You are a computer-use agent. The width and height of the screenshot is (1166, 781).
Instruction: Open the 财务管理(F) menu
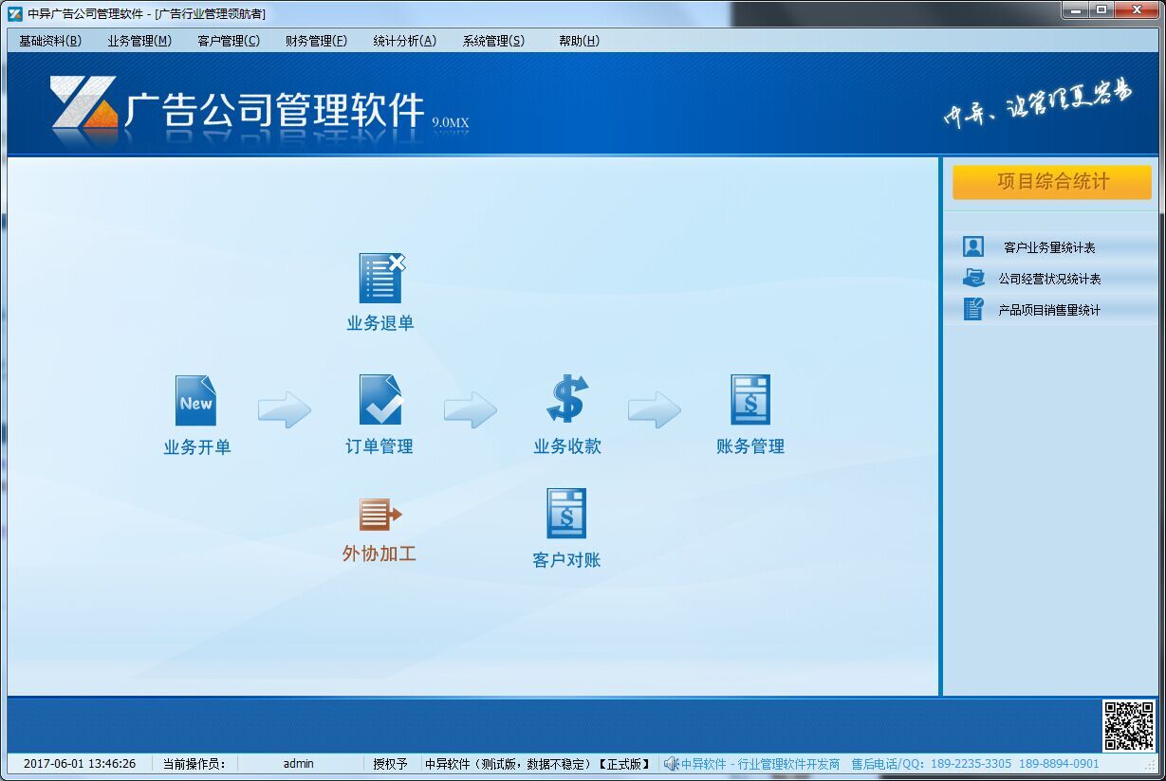(316, 41)
